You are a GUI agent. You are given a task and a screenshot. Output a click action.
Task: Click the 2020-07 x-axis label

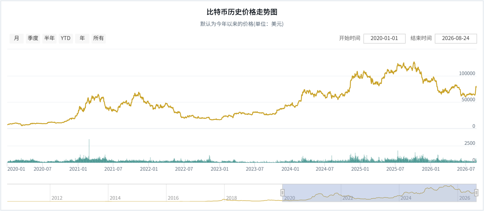pos(43,169)
